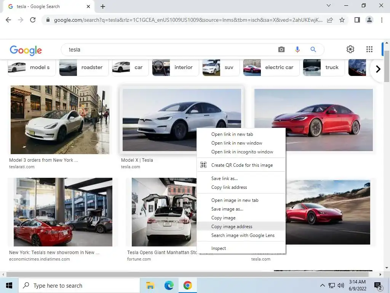This screenshot has width=390, height=293.
Task: Start voice search with microphone icon
Action: point(297,49)
